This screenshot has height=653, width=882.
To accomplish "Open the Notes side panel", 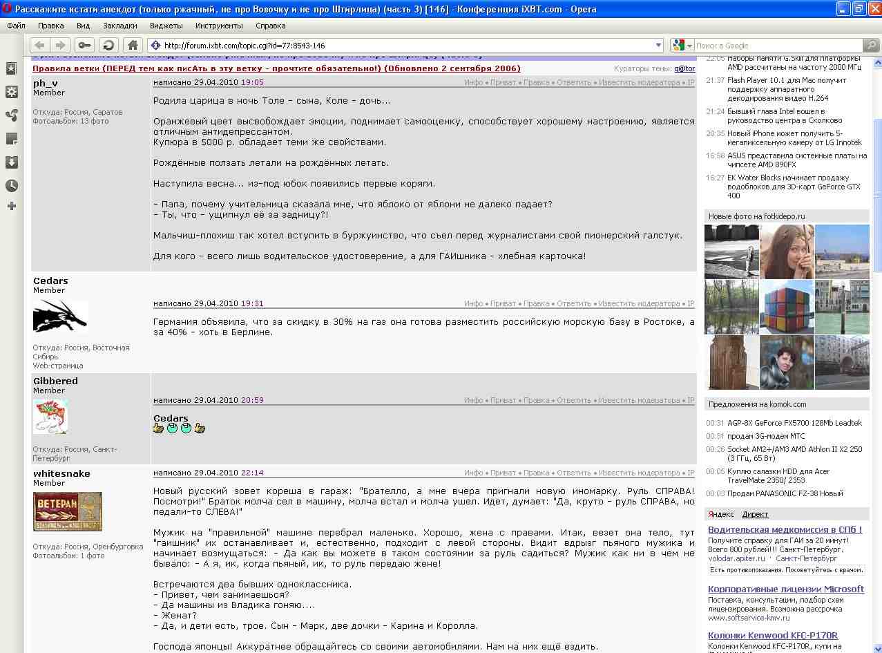I will 11,139.
